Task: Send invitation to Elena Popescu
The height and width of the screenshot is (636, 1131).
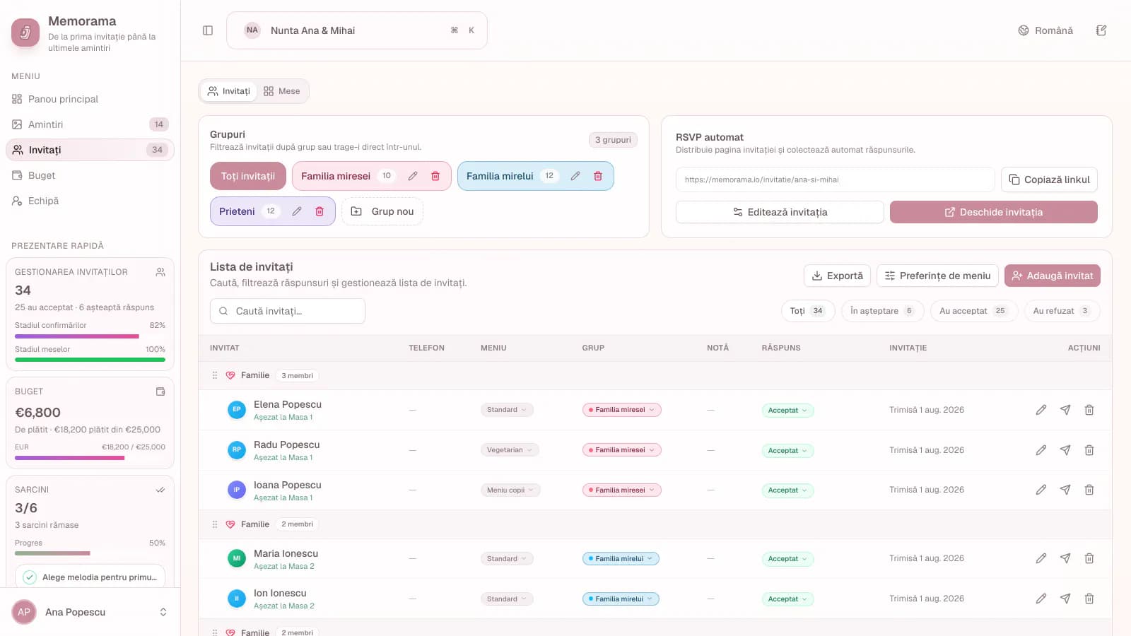Action: (1065, 410)
